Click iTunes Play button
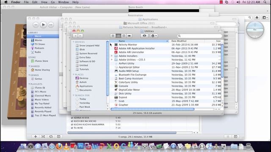This screenshot has height=152, width=271. click(43, 24)
